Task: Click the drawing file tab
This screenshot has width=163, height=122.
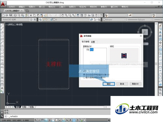Action: (x=13, y=11)
